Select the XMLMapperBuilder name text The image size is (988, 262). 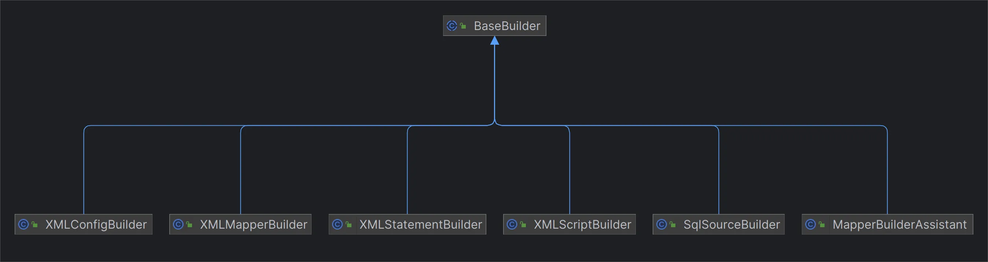click(254, 224)
